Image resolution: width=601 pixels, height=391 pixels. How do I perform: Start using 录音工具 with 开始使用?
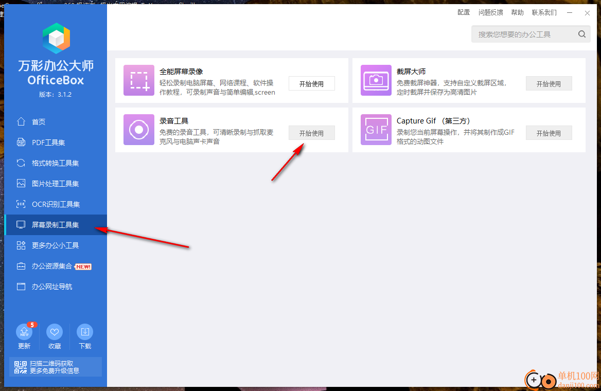(x=312, y=133)
